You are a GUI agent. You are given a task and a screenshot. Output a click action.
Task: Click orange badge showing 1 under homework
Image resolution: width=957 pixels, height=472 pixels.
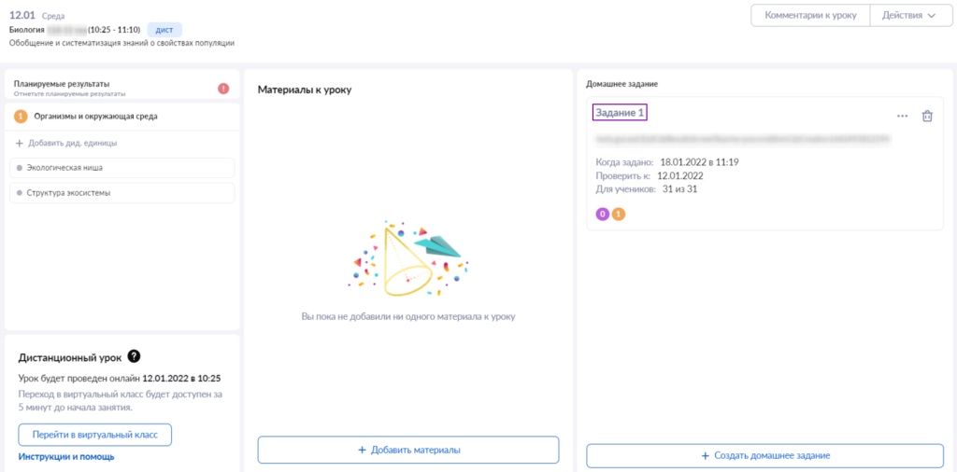[619, 214]
